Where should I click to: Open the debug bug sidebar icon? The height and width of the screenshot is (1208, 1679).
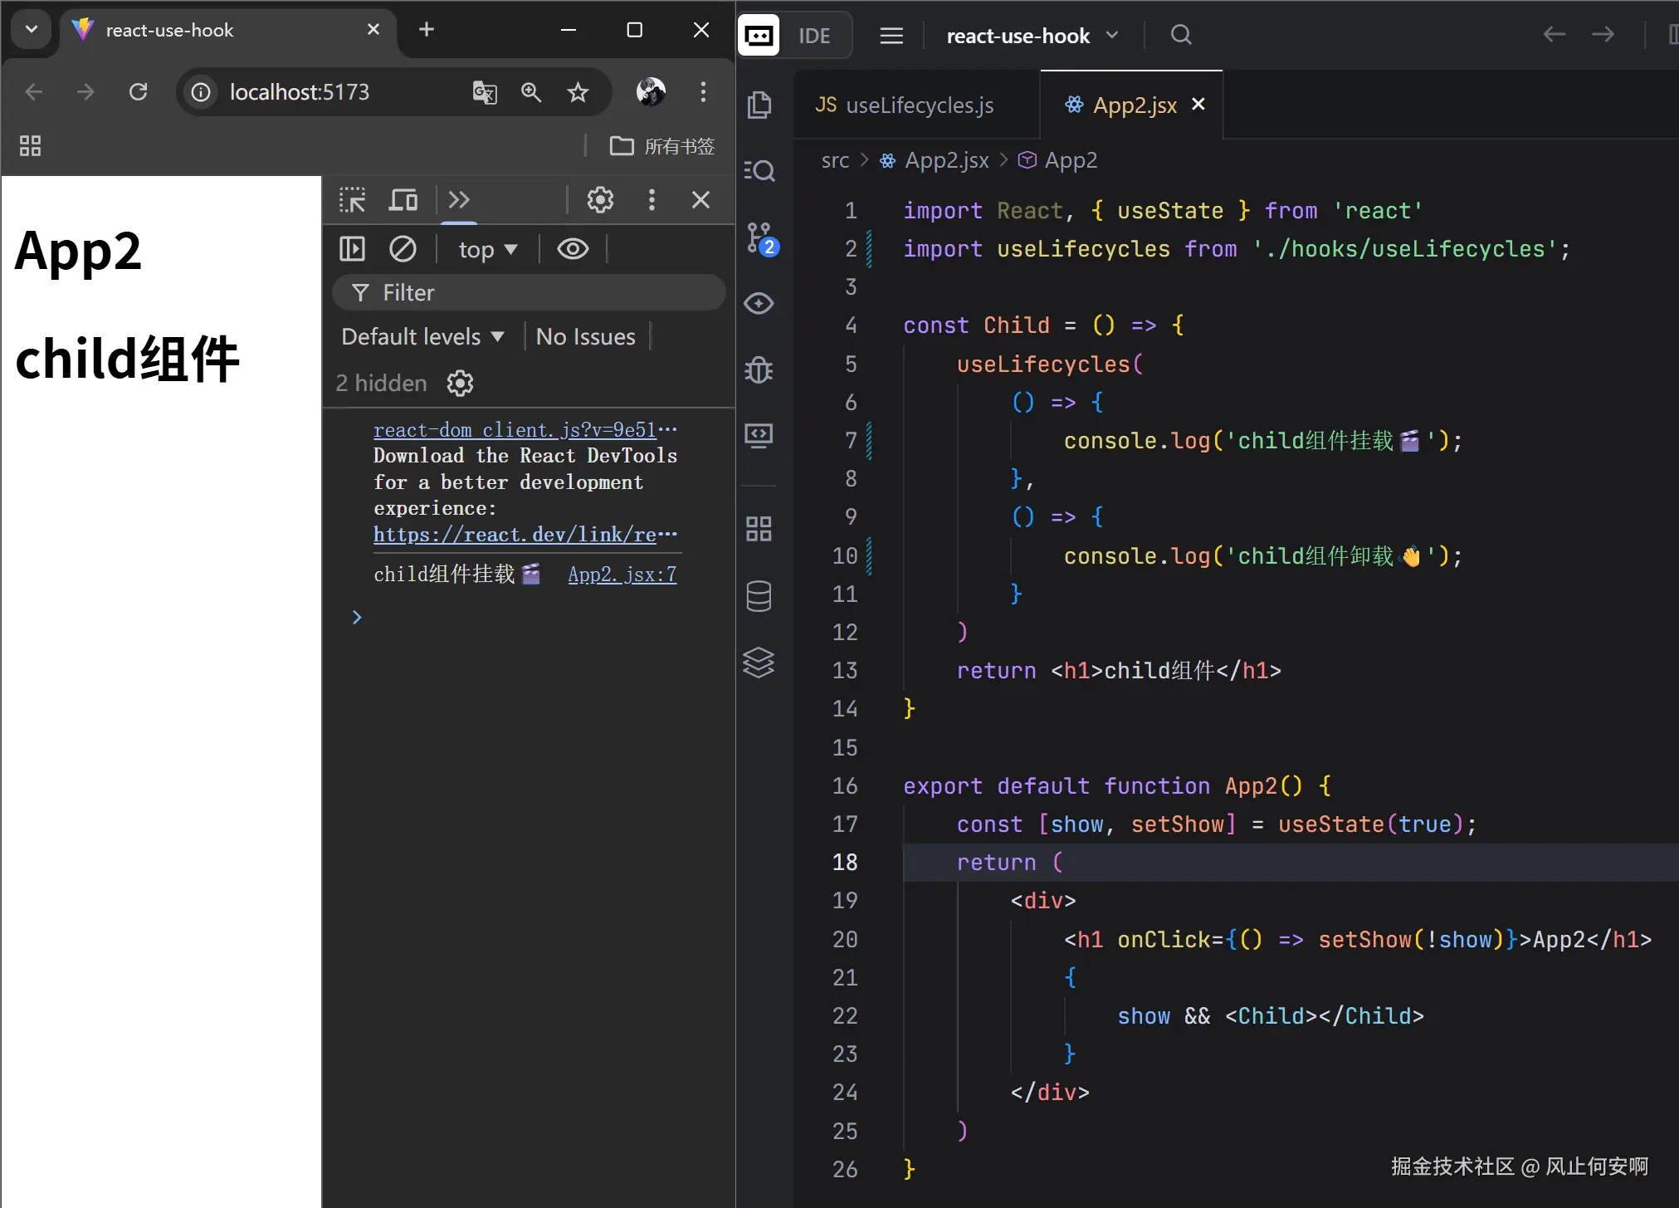pyautogui.click(x=759, y=369)
